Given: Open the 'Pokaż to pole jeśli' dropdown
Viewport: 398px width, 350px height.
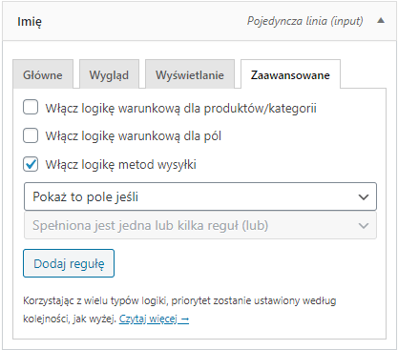Looking at the screenshot, I should point(200,196).
